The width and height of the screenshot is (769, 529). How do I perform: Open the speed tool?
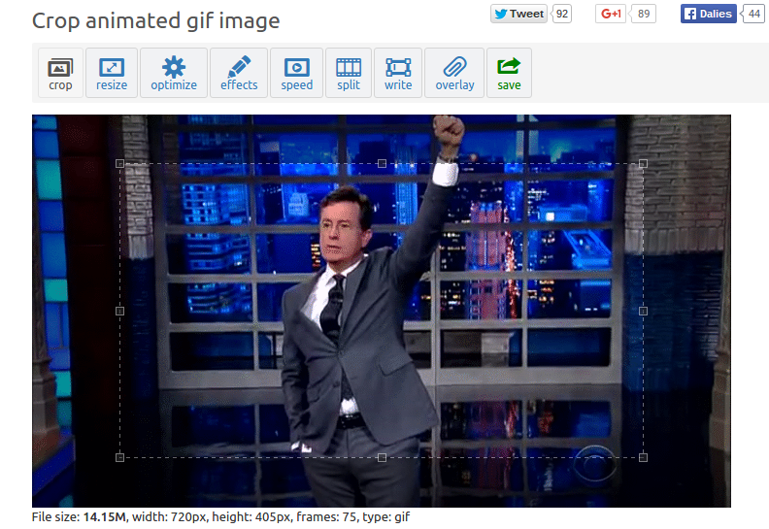[x=297, y=73]
